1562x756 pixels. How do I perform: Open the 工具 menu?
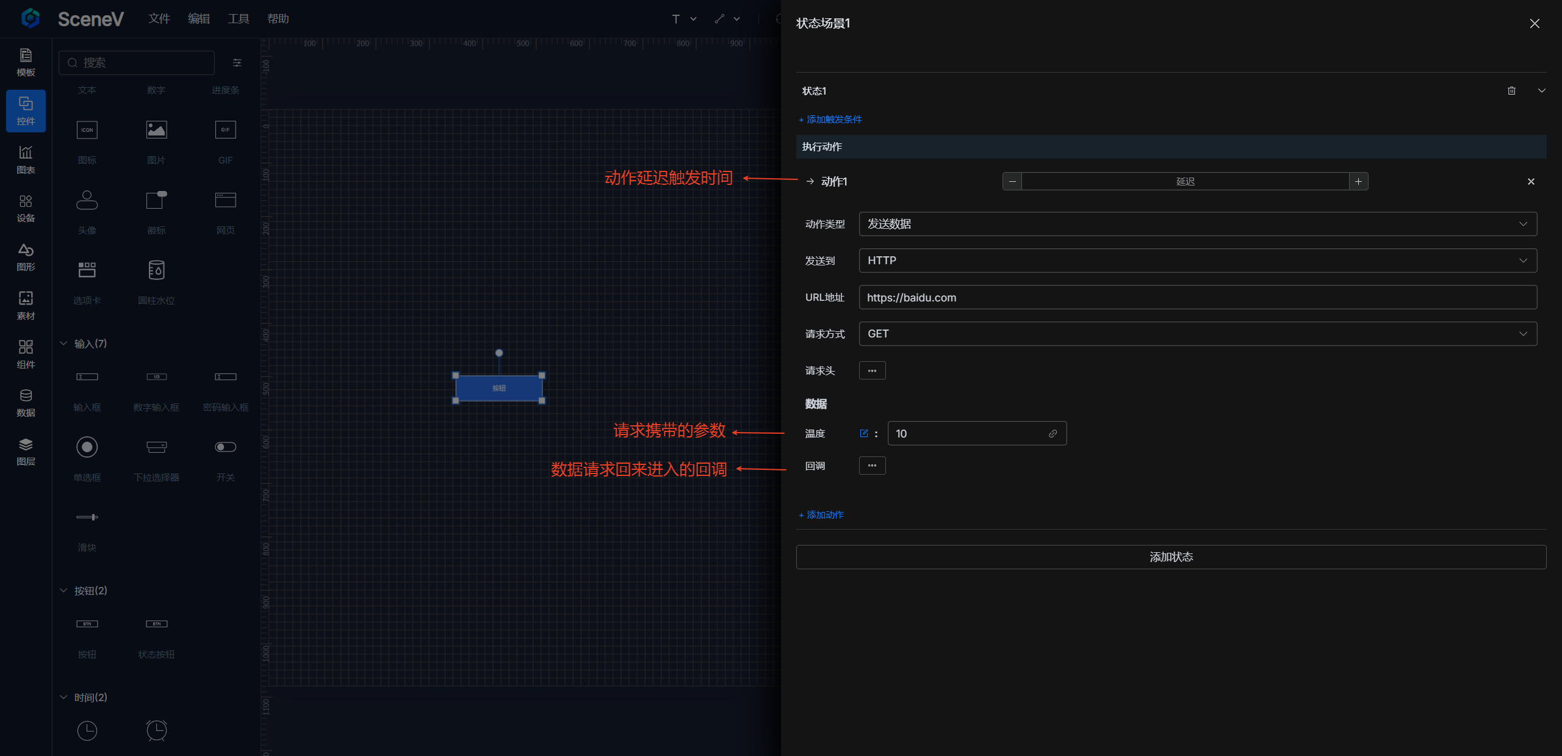coord(238,19)
